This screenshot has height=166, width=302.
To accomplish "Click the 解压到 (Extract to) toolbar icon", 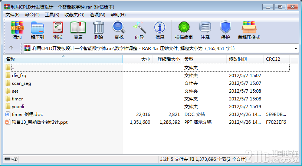I will pyautogui.click(x=37, y=27).
